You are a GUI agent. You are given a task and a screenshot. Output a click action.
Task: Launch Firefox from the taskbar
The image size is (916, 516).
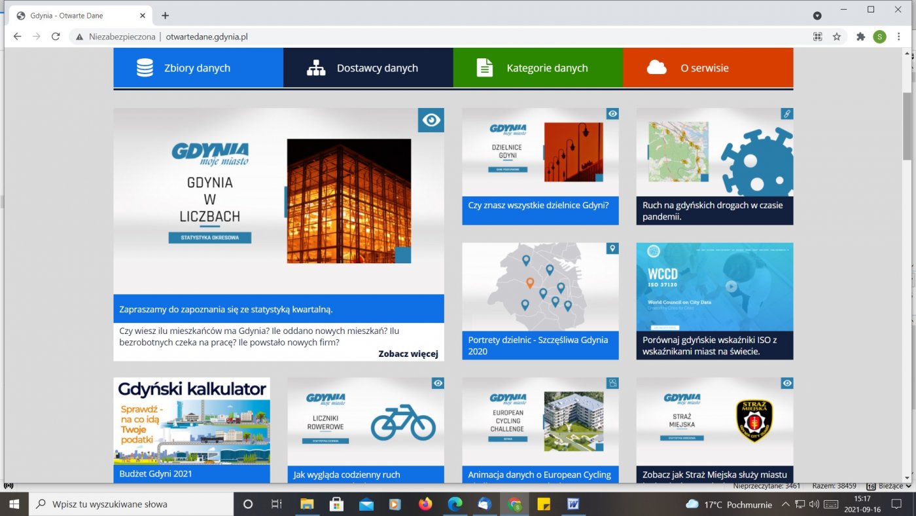pyautogui.click(x=425, y=504)
